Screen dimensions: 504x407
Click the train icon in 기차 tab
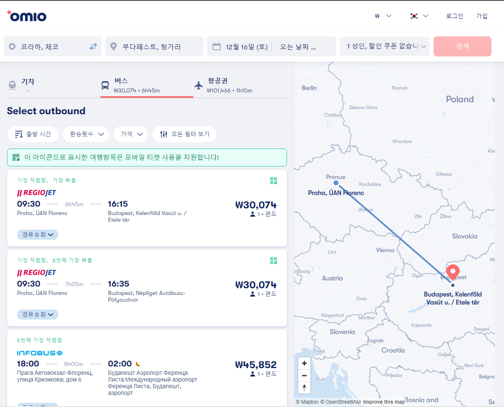[13, 85]
